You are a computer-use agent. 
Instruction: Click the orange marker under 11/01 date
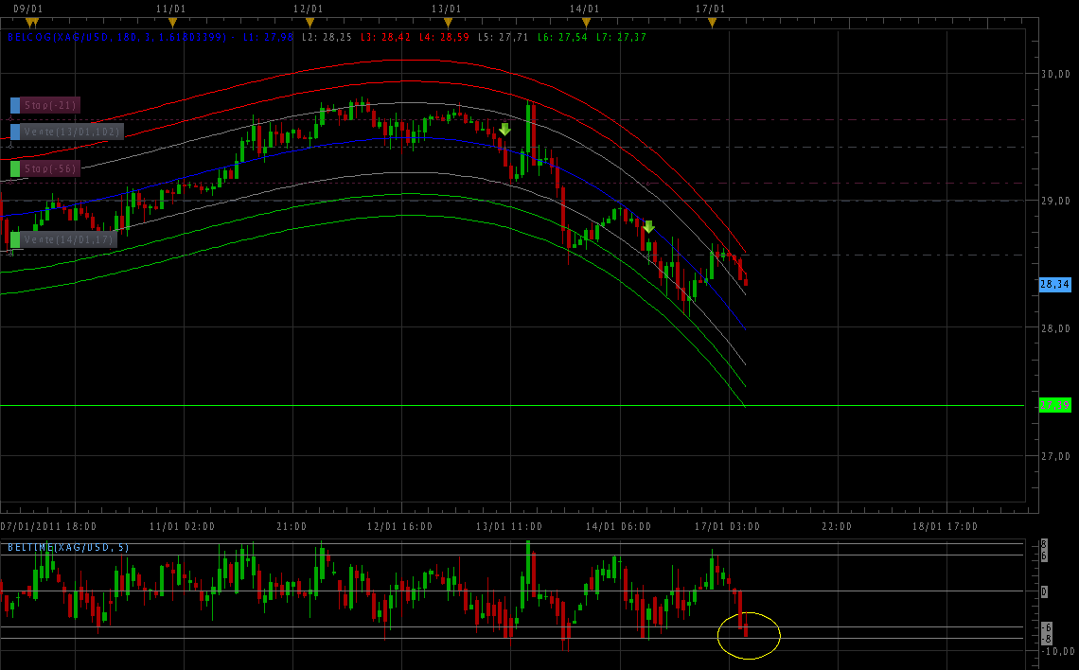pos(172,22)
